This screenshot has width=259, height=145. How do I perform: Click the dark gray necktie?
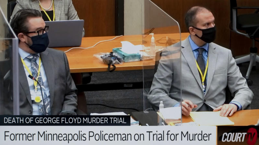(201, 64)
